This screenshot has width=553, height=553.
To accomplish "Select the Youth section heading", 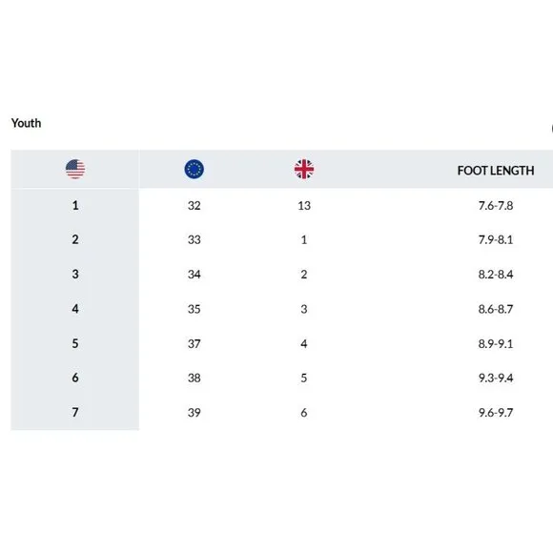I will click(26, 123).
